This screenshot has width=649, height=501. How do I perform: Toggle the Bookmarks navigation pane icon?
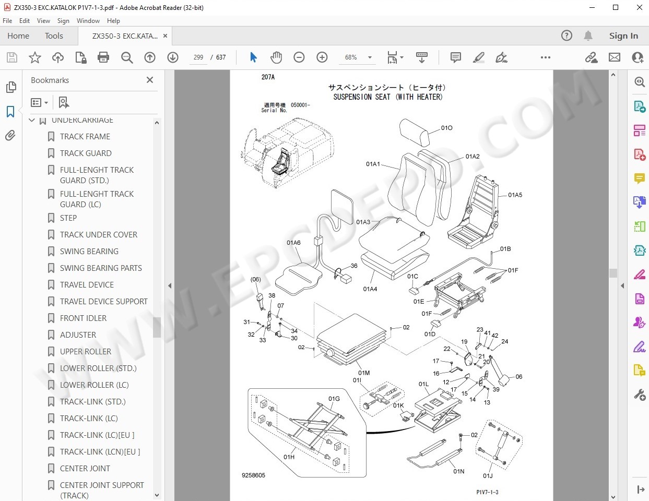point(10,112)
